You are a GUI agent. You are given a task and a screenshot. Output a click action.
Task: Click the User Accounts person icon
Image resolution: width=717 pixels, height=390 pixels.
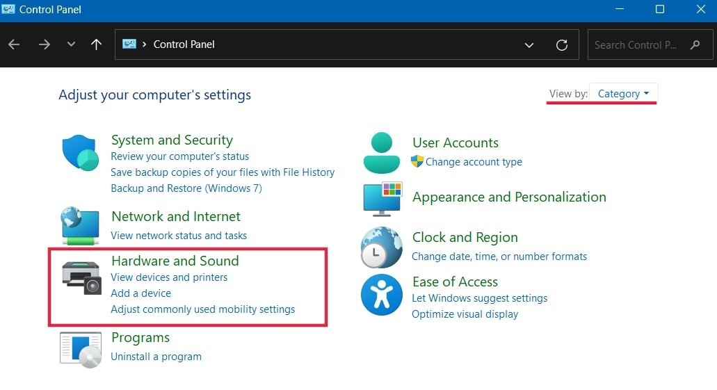[x=381, y=153]
